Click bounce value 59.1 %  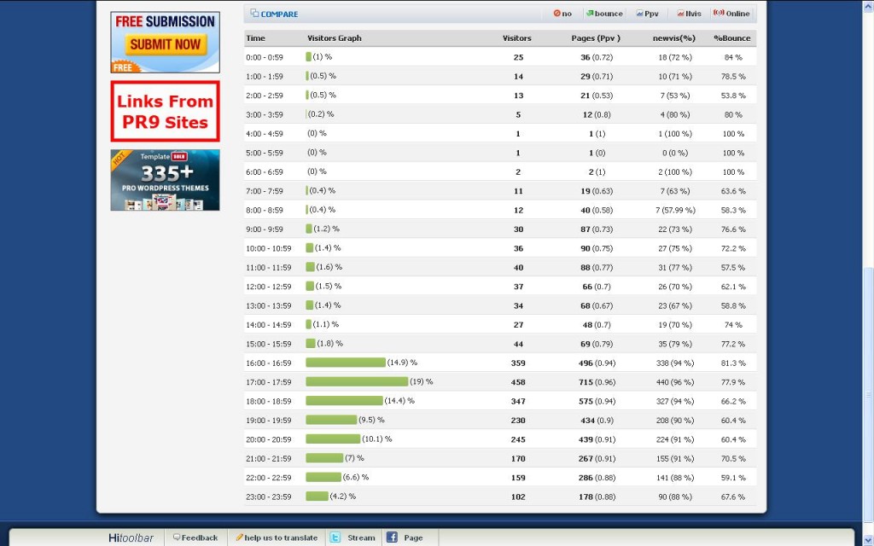[x=733, y=478]
